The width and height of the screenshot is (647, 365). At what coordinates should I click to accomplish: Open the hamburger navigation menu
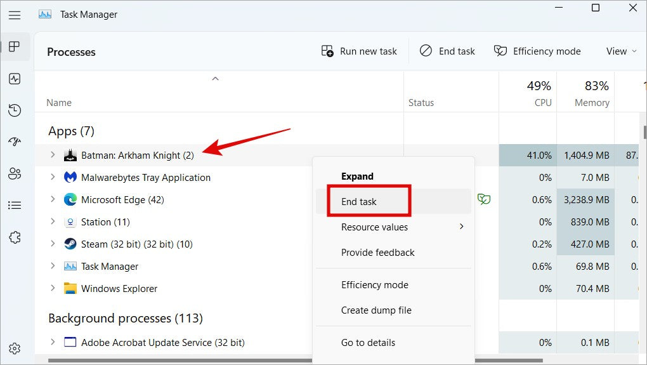pyautogui.click(x=15, y=15)
